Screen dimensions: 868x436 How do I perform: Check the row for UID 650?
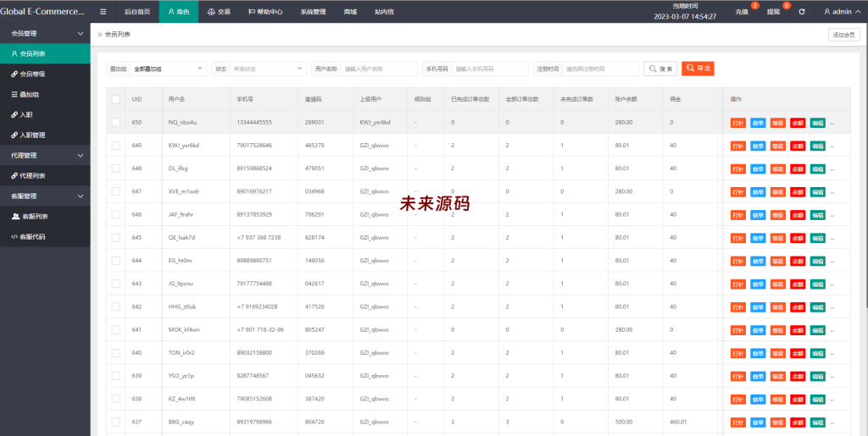point(115,123)
